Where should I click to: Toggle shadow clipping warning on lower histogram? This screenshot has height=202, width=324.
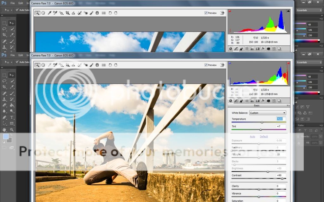point(230,63)
